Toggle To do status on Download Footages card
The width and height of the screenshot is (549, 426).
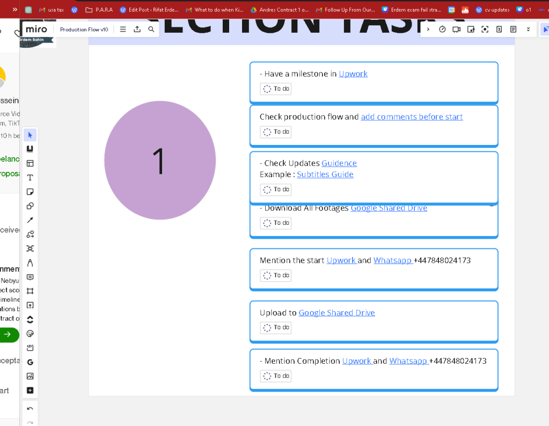pos(276,223)
